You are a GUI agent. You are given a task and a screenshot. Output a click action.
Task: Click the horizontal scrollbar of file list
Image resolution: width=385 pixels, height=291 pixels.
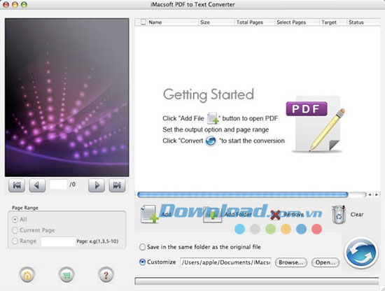[x=243, y=194]
